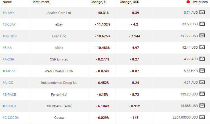
Task: Click the briefcase icon beside Alcoa price
Action: pos(202,47)
